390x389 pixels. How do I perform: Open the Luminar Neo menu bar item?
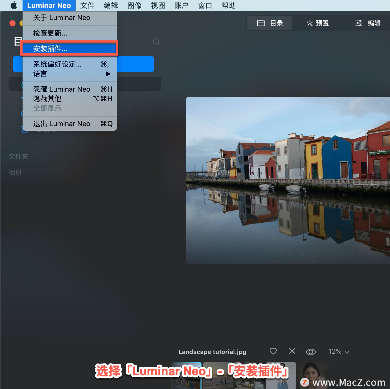point(49,6)
